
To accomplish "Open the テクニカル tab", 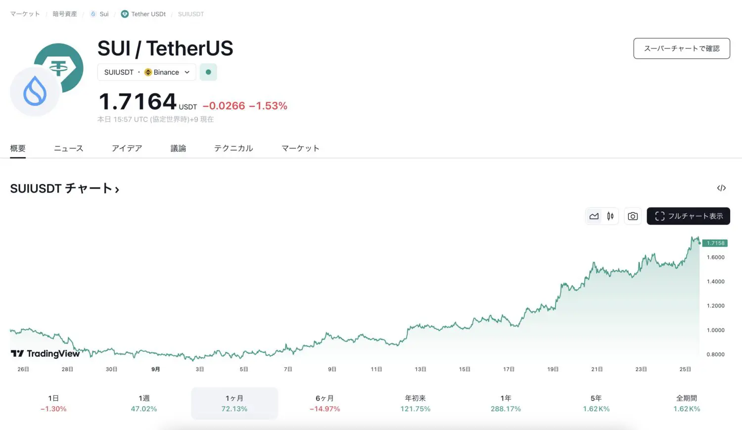I will (233, 148).
